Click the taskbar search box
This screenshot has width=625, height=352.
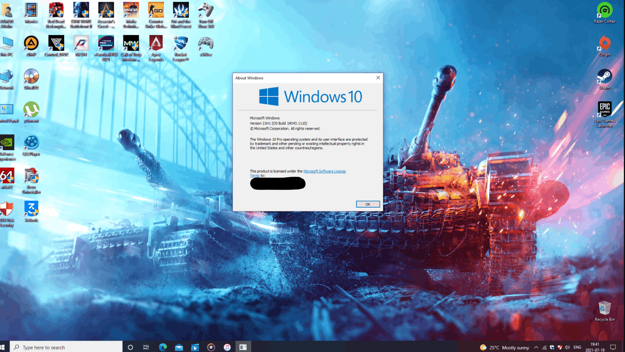[66, 347]
